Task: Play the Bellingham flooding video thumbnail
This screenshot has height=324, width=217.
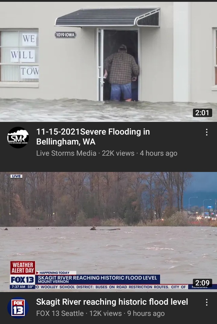Action: coord(108,62)
